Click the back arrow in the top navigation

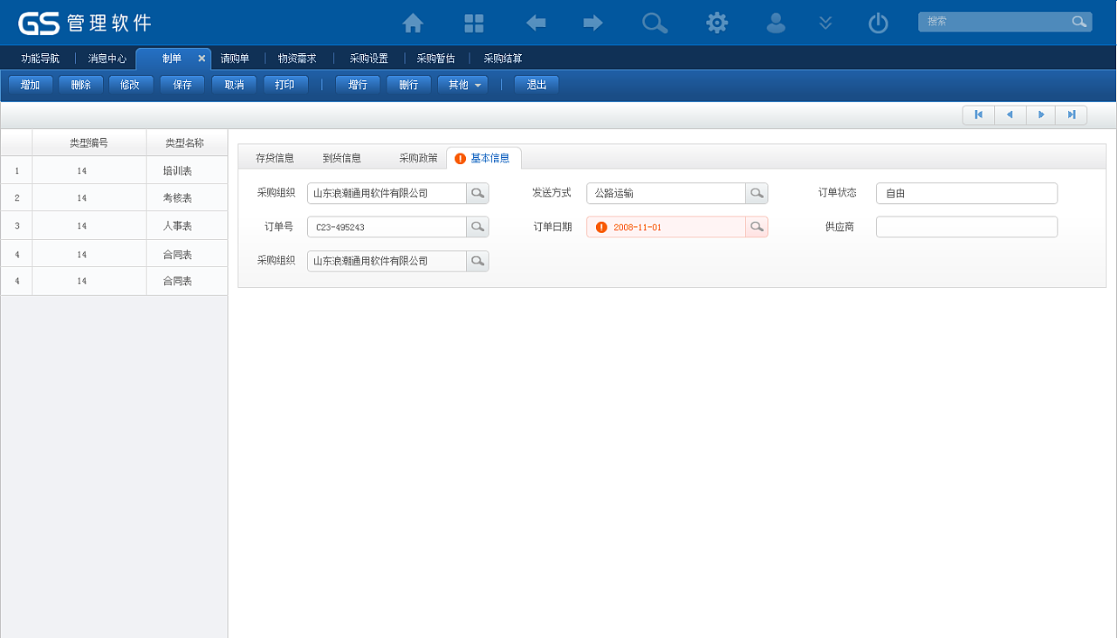(x=535, y=24)
